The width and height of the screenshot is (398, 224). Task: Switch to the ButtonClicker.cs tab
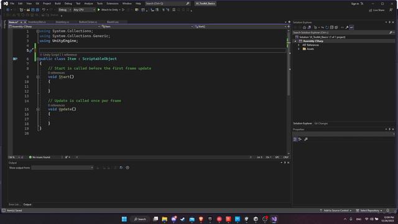coord(88,22)
